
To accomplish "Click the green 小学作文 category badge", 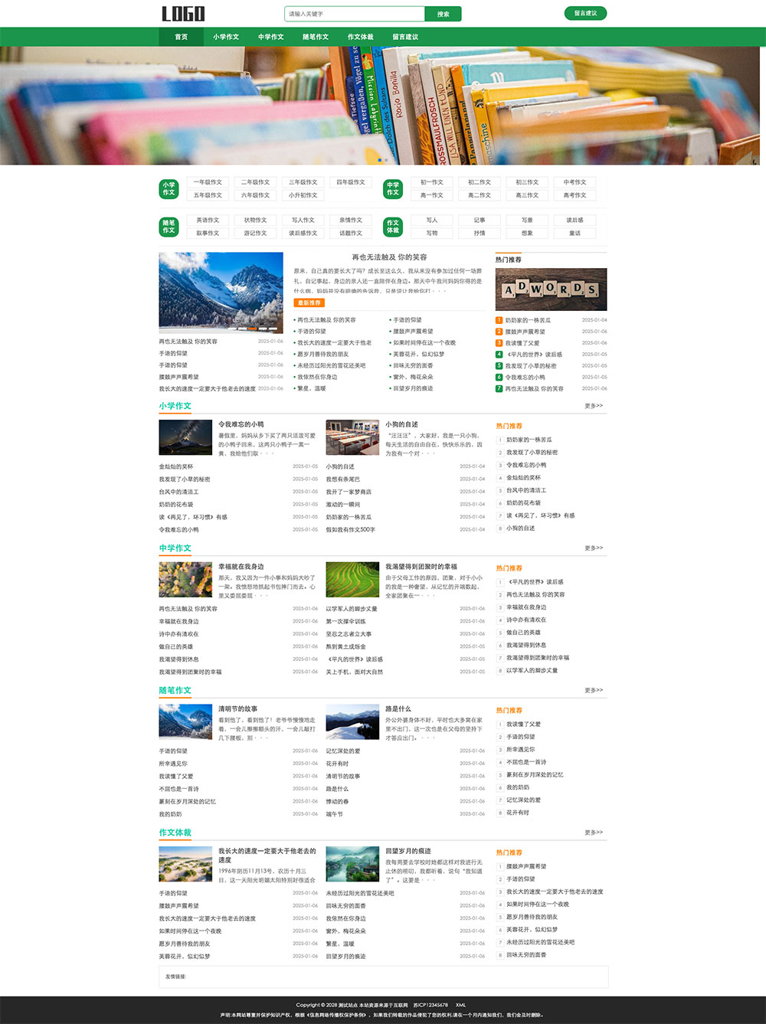I will pyautogui.click(x=169, y=188).
